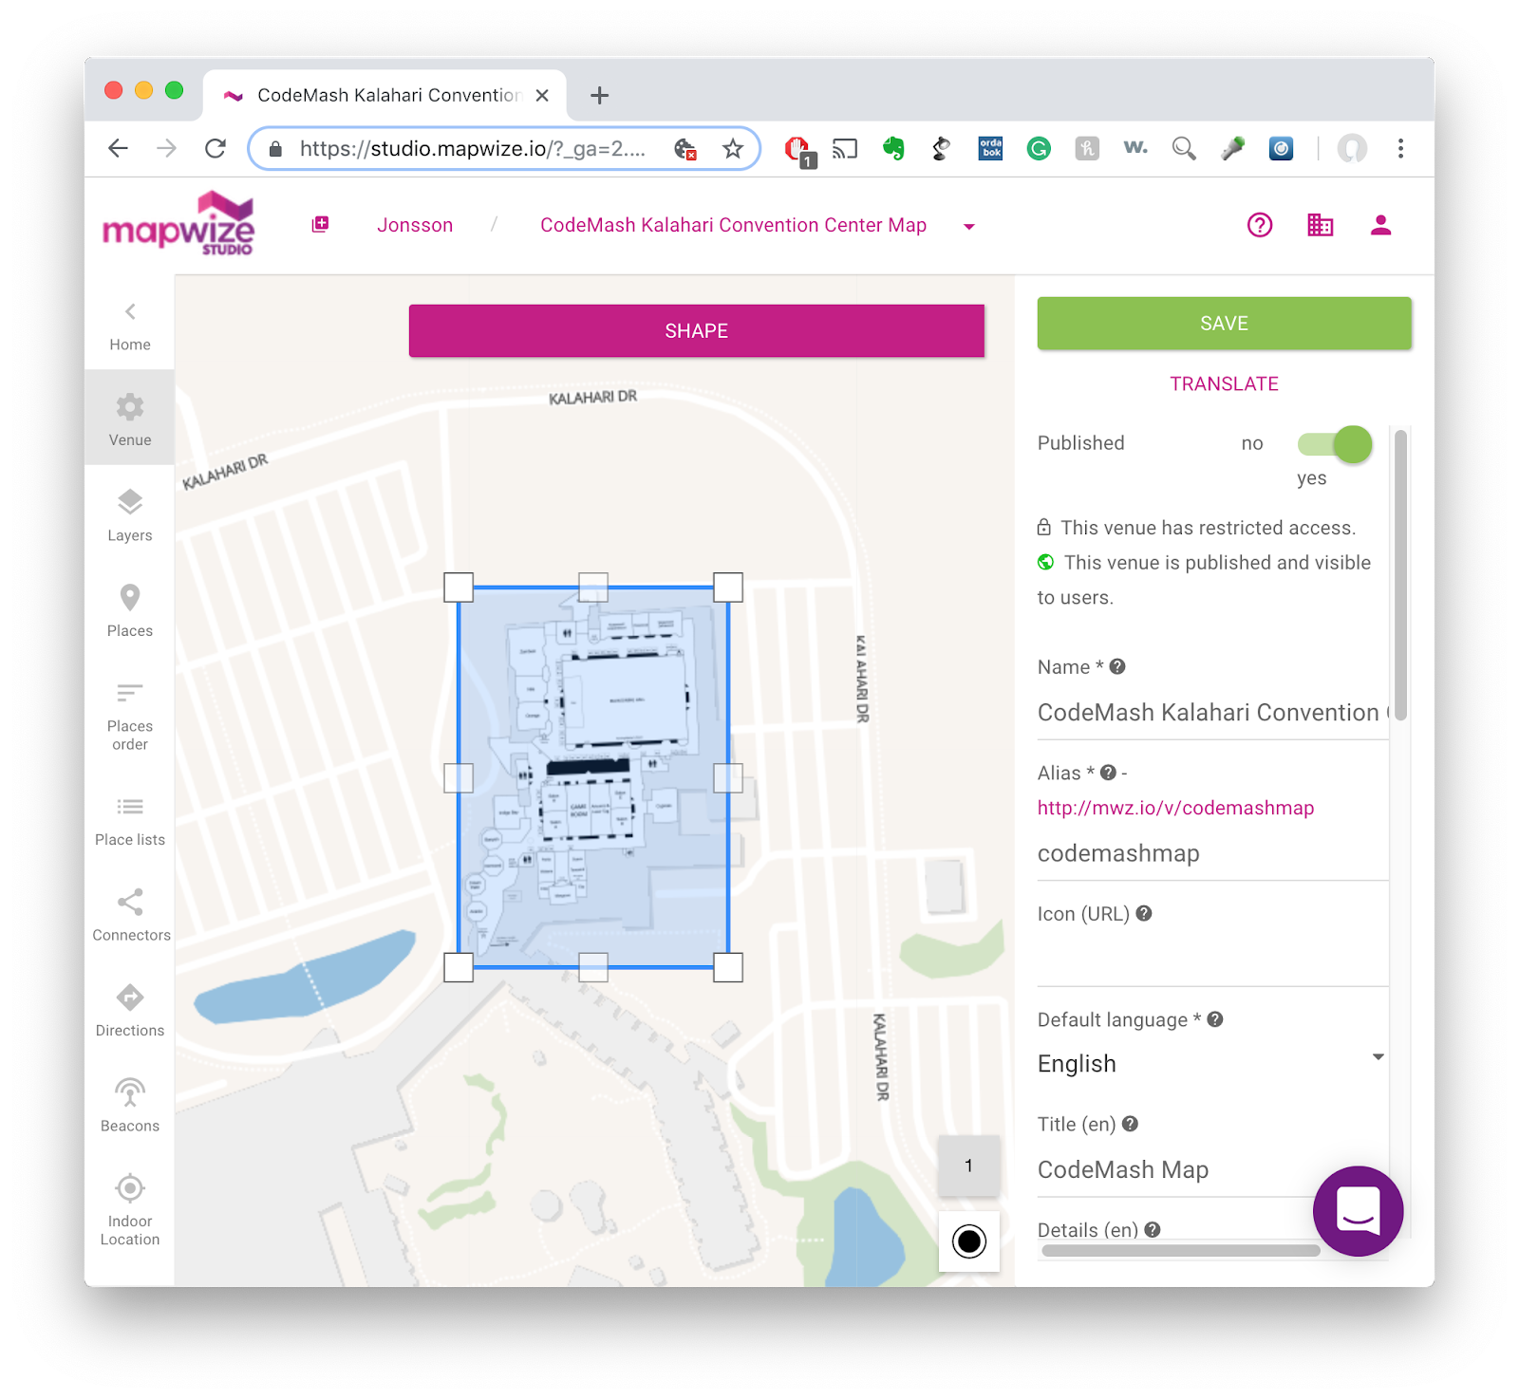Screen dimensions: 1519x1399
Task: Click the bottom-left handle of venue shape
Action: pos(459,967)
